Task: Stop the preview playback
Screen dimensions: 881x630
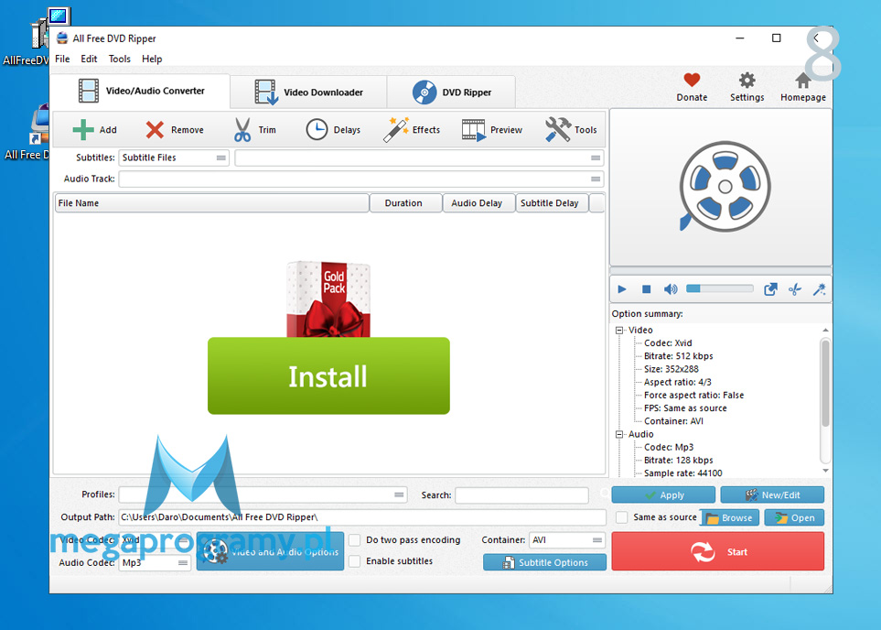Action: tap(646, 289)
